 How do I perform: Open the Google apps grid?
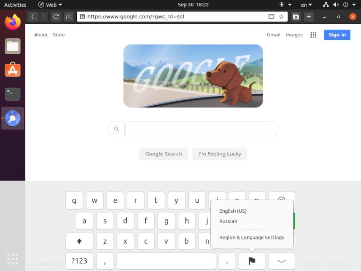point(313,35)
